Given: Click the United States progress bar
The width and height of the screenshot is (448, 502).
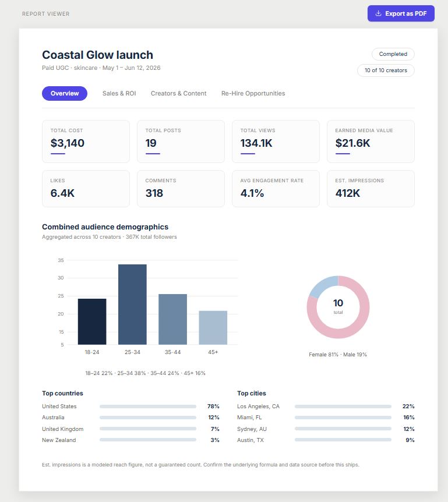Looking at the screenshot, I should [x=148, y=406].
